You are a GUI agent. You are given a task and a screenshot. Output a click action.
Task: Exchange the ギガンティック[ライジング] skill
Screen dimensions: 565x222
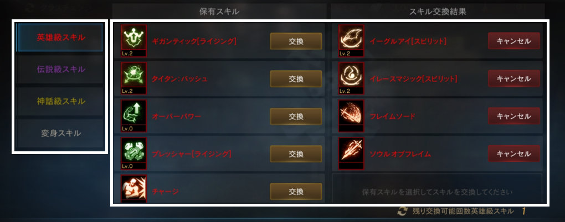point(296,41)
